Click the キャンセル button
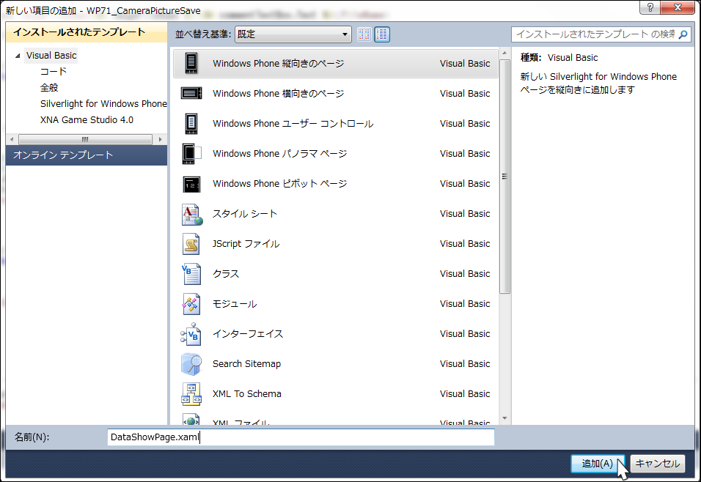 (657, 464)
